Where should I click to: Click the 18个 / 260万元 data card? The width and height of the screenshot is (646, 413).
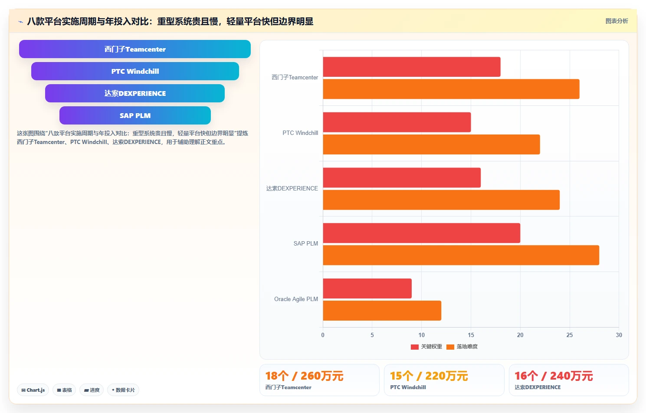tap(319, 380)
